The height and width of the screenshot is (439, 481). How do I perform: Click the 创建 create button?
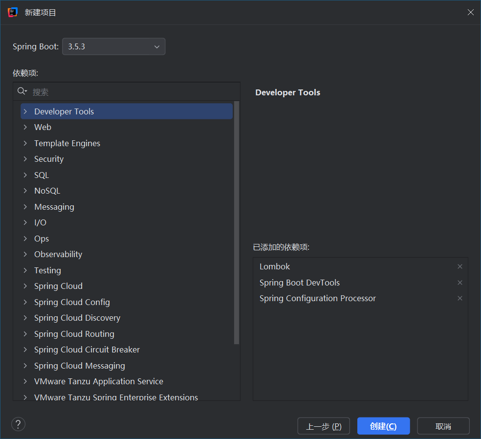pos(383,426)
